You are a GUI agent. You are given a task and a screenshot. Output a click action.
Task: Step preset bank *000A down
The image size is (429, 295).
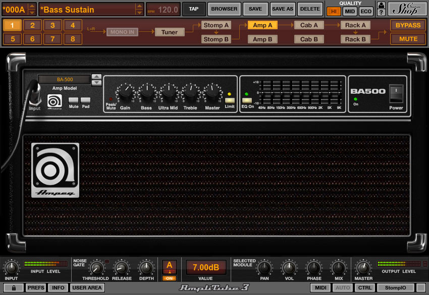tap(32, 13)
